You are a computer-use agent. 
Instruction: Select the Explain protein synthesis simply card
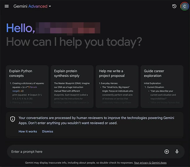[72, 87]
